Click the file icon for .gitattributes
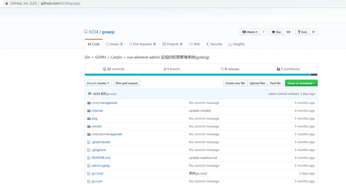346x184 pixels. (89, 142)
